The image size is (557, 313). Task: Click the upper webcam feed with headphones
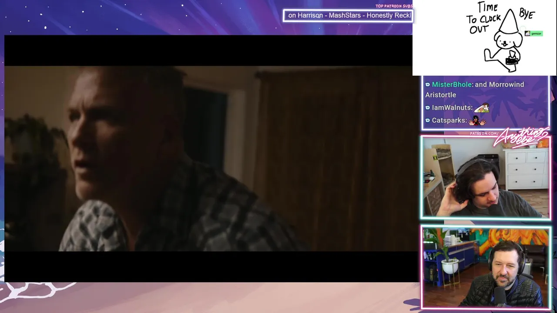point(486,177)
